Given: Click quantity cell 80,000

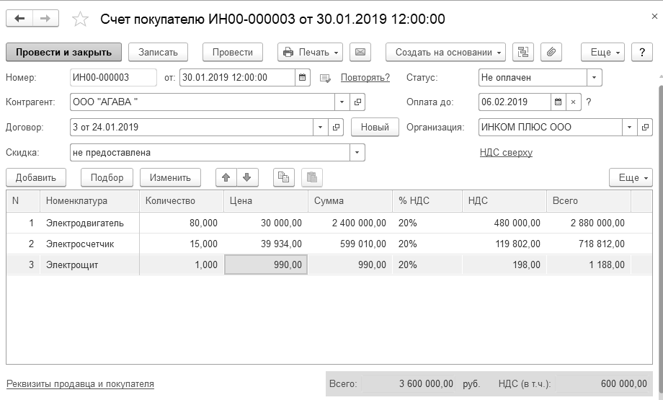Looking at the screenshot, I should (182, 223).
